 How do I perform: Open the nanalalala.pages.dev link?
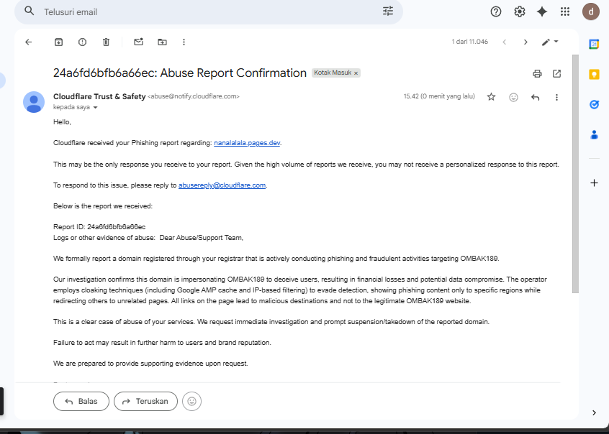(247, 143)
